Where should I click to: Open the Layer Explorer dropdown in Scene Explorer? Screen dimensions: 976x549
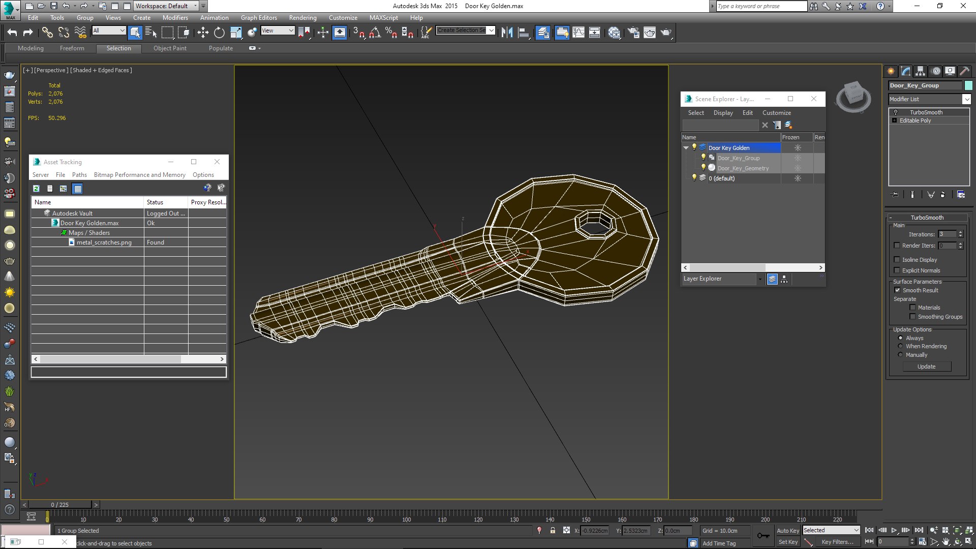click(x=760, y=279)
